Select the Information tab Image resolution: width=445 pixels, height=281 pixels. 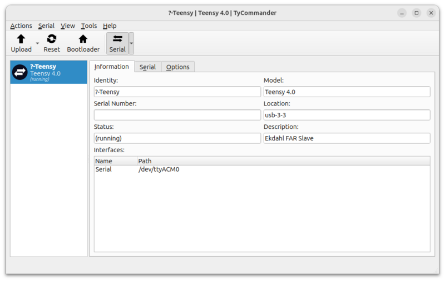pyautogui.click(x=112, y=67)
